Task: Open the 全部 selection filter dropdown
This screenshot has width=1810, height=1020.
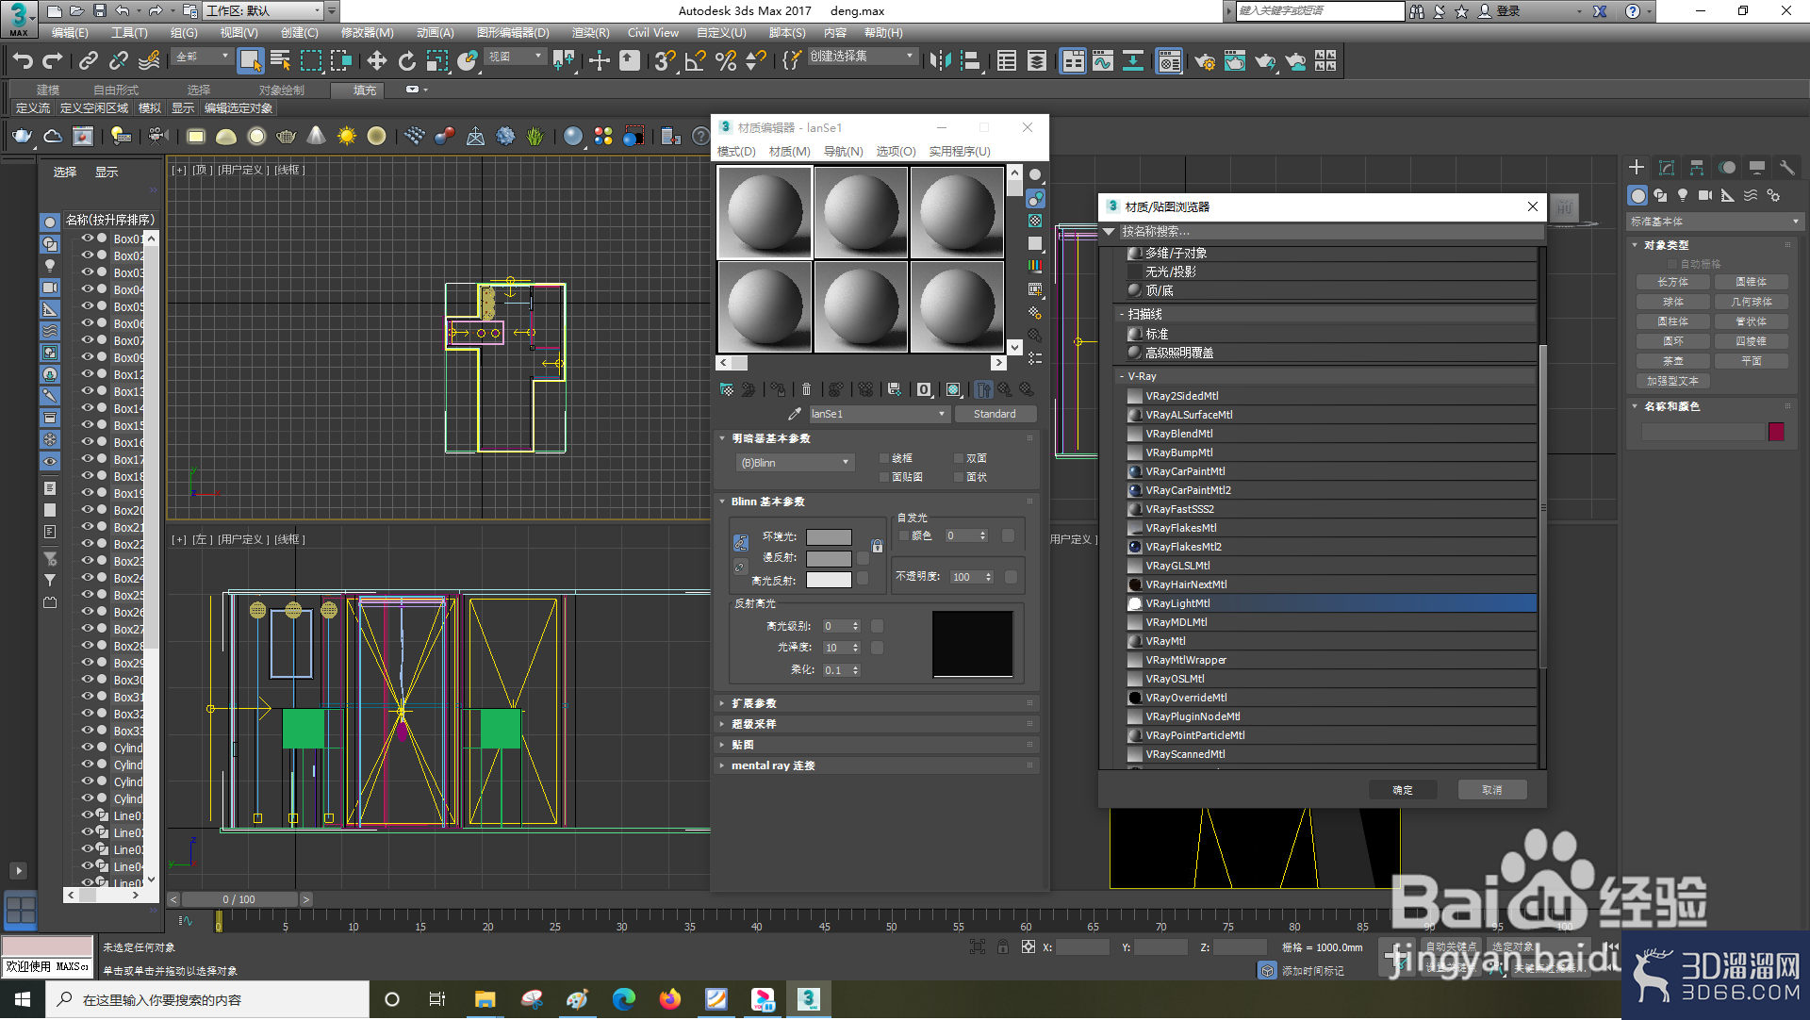Action: 202,57
